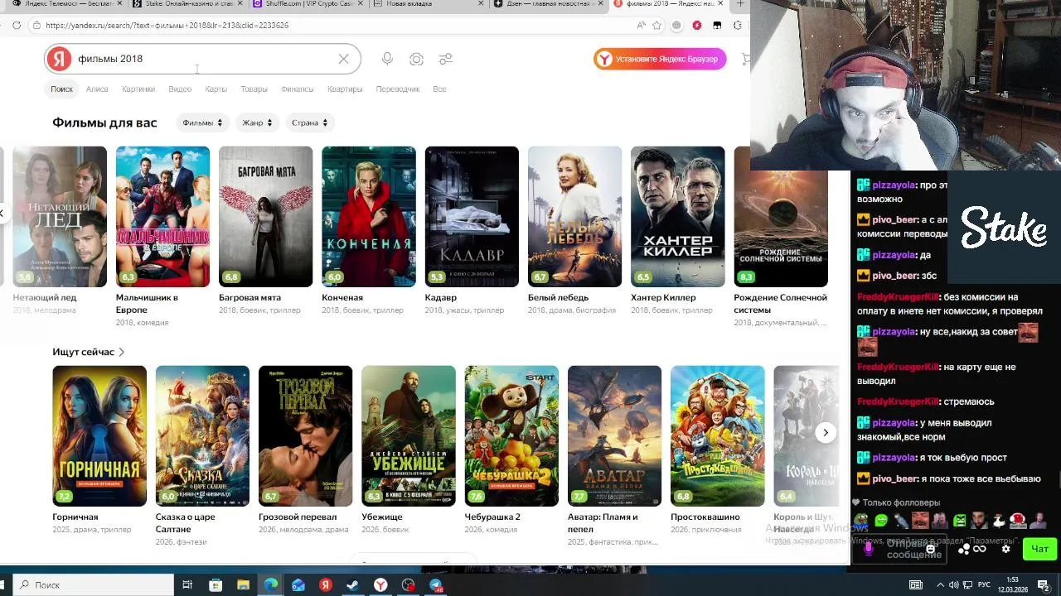Click the Белый лебедь movie poster
Screen dimensions: 1061x596
tap(574, 217)
